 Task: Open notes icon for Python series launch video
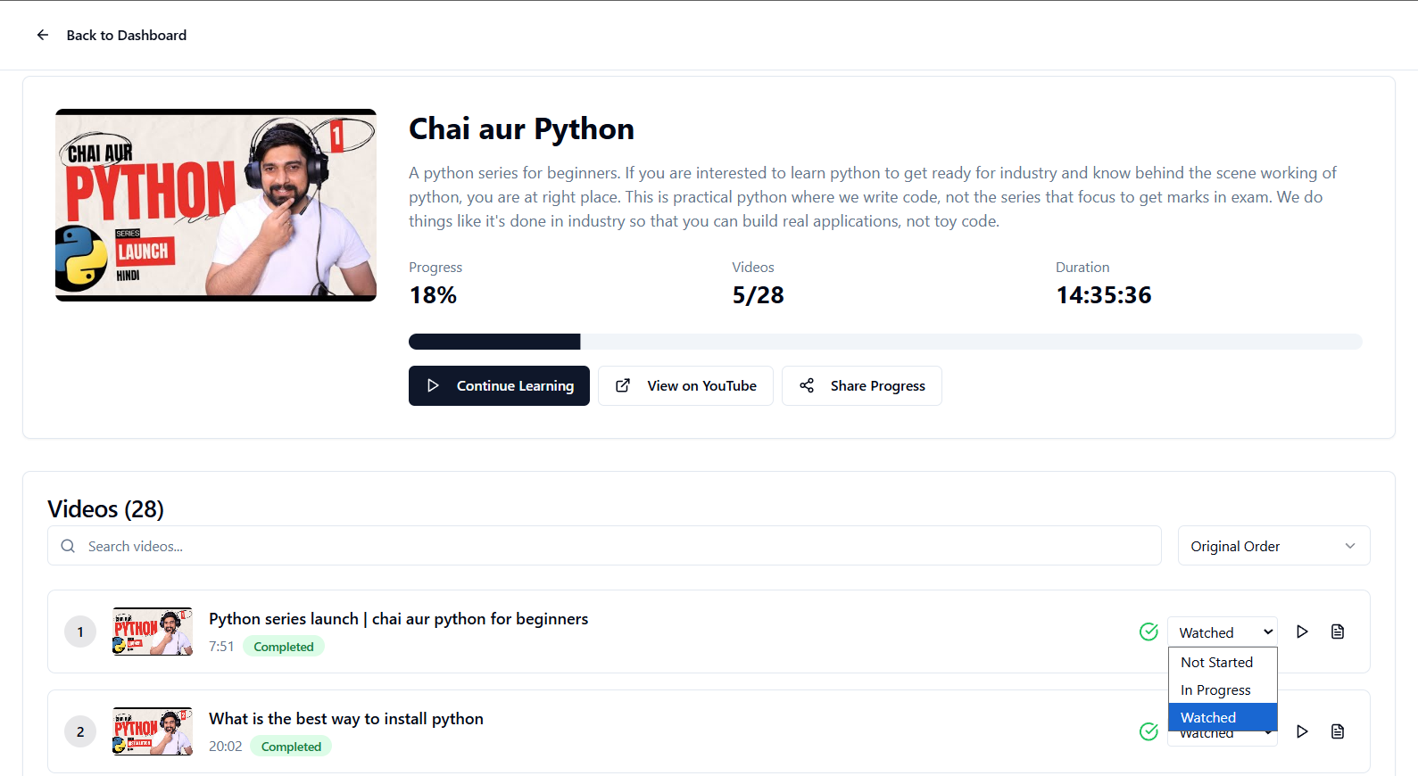[1338, 632]
